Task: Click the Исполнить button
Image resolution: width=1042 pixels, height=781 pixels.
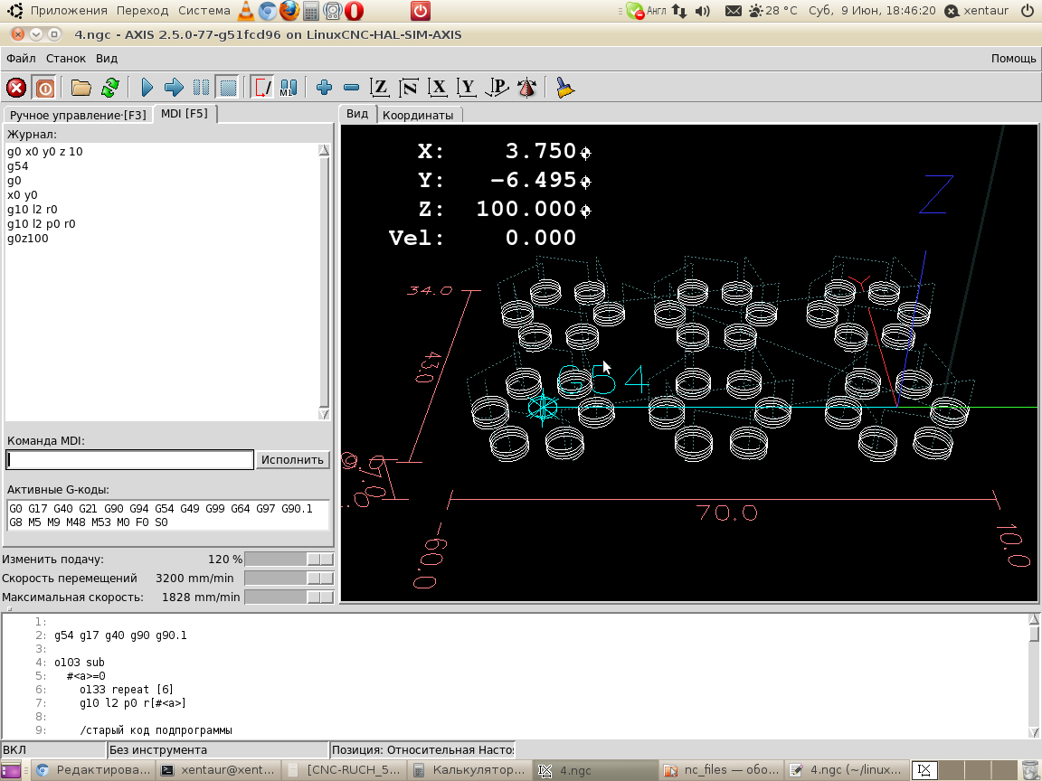Action: click(x=292, y=459)
